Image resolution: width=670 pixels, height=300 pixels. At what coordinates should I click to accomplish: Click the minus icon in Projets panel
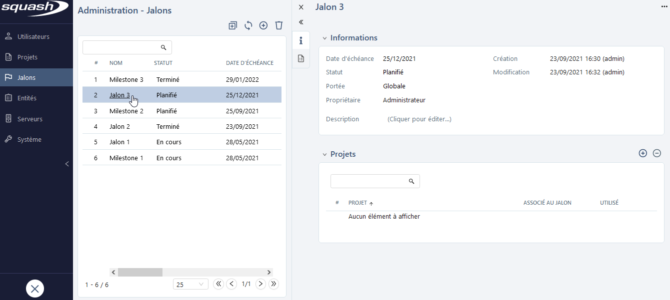(657, 153)
